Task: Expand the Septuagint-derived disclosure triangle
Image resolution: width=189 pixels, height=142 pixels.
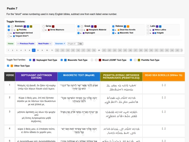Action: 11,33
